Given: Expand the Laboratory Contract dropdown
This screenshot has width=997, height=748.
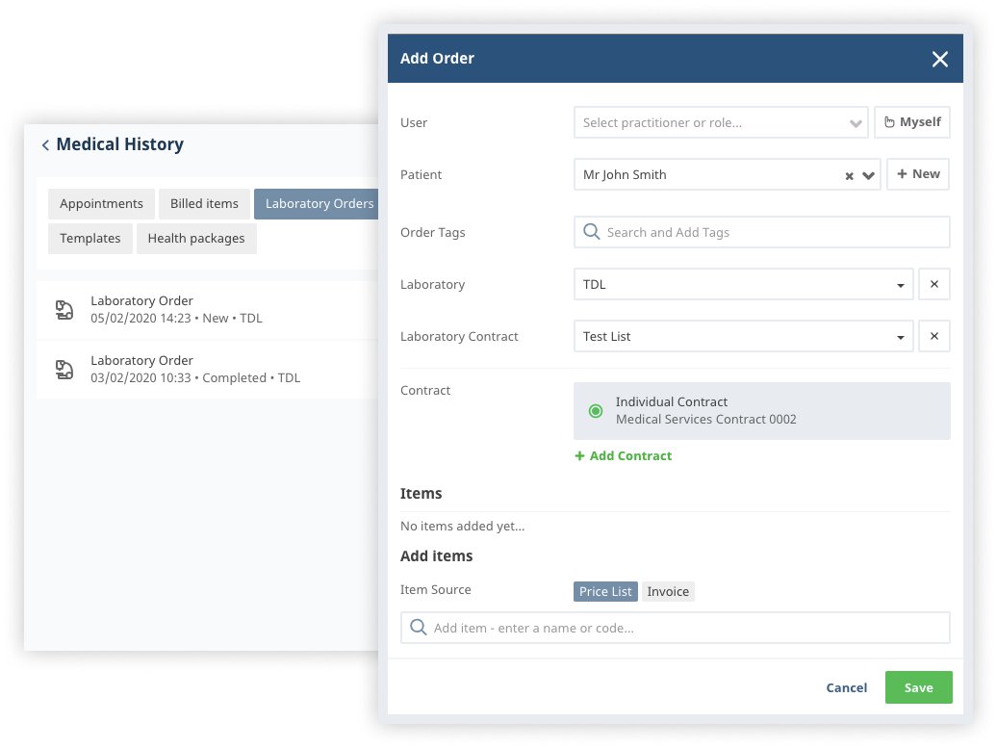Looking at the screenshot, I should tap(900, 337).
